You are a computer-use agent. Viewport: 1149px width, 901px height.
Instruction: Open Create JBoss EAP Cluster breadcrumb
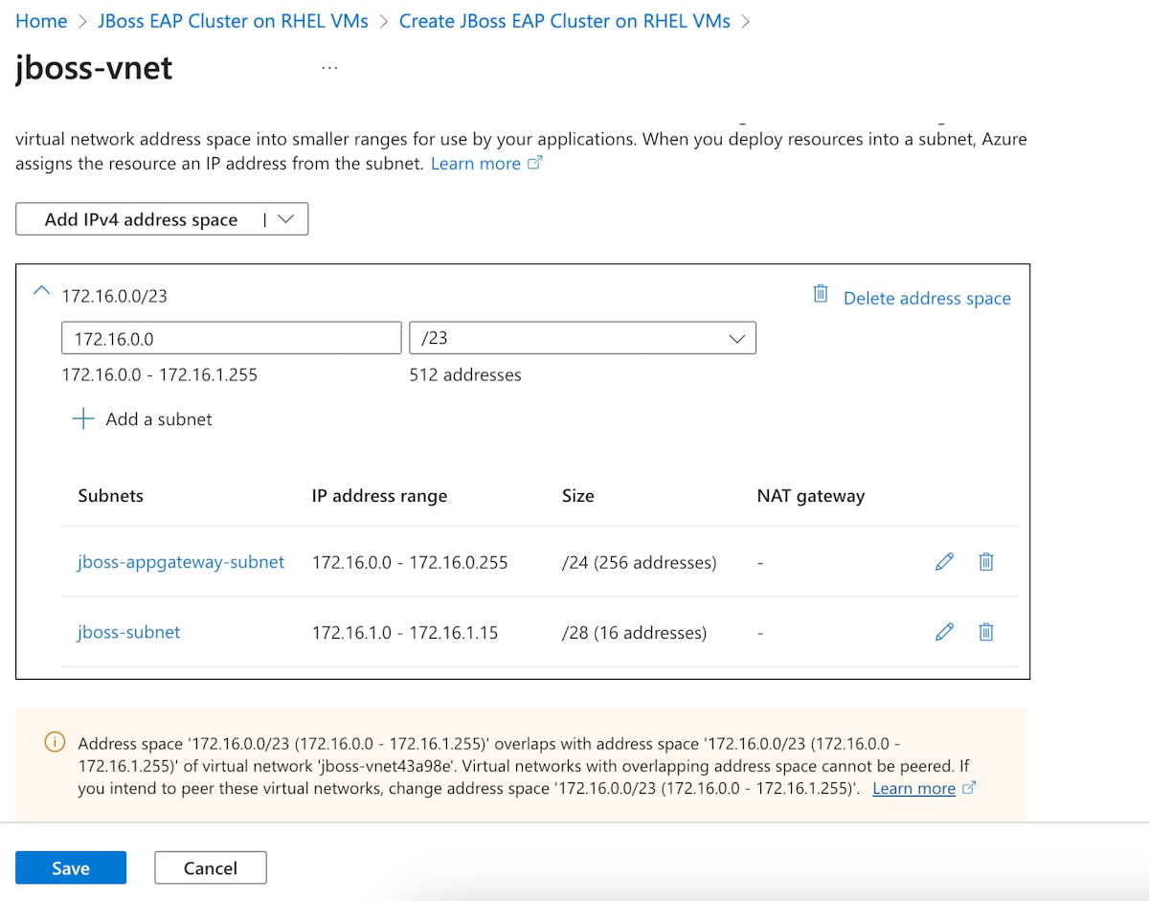tap(565, 21)
